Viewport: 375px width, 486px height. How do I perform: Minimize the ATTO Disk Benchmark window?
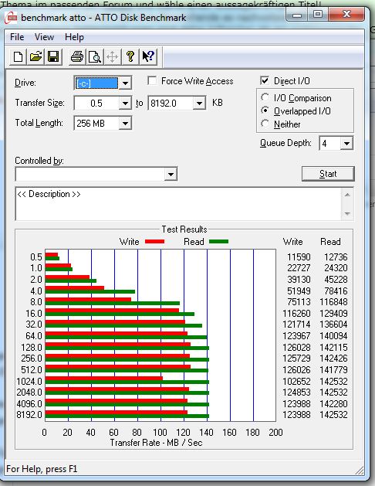click(297, 15)
